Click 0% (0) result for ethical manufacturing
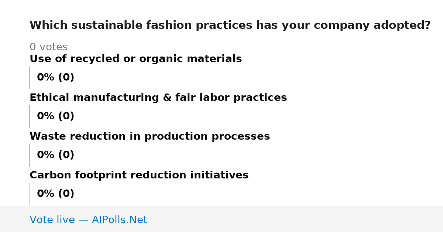Image resolution: width=443 pixels, height=232 pixels. point(55,116)
